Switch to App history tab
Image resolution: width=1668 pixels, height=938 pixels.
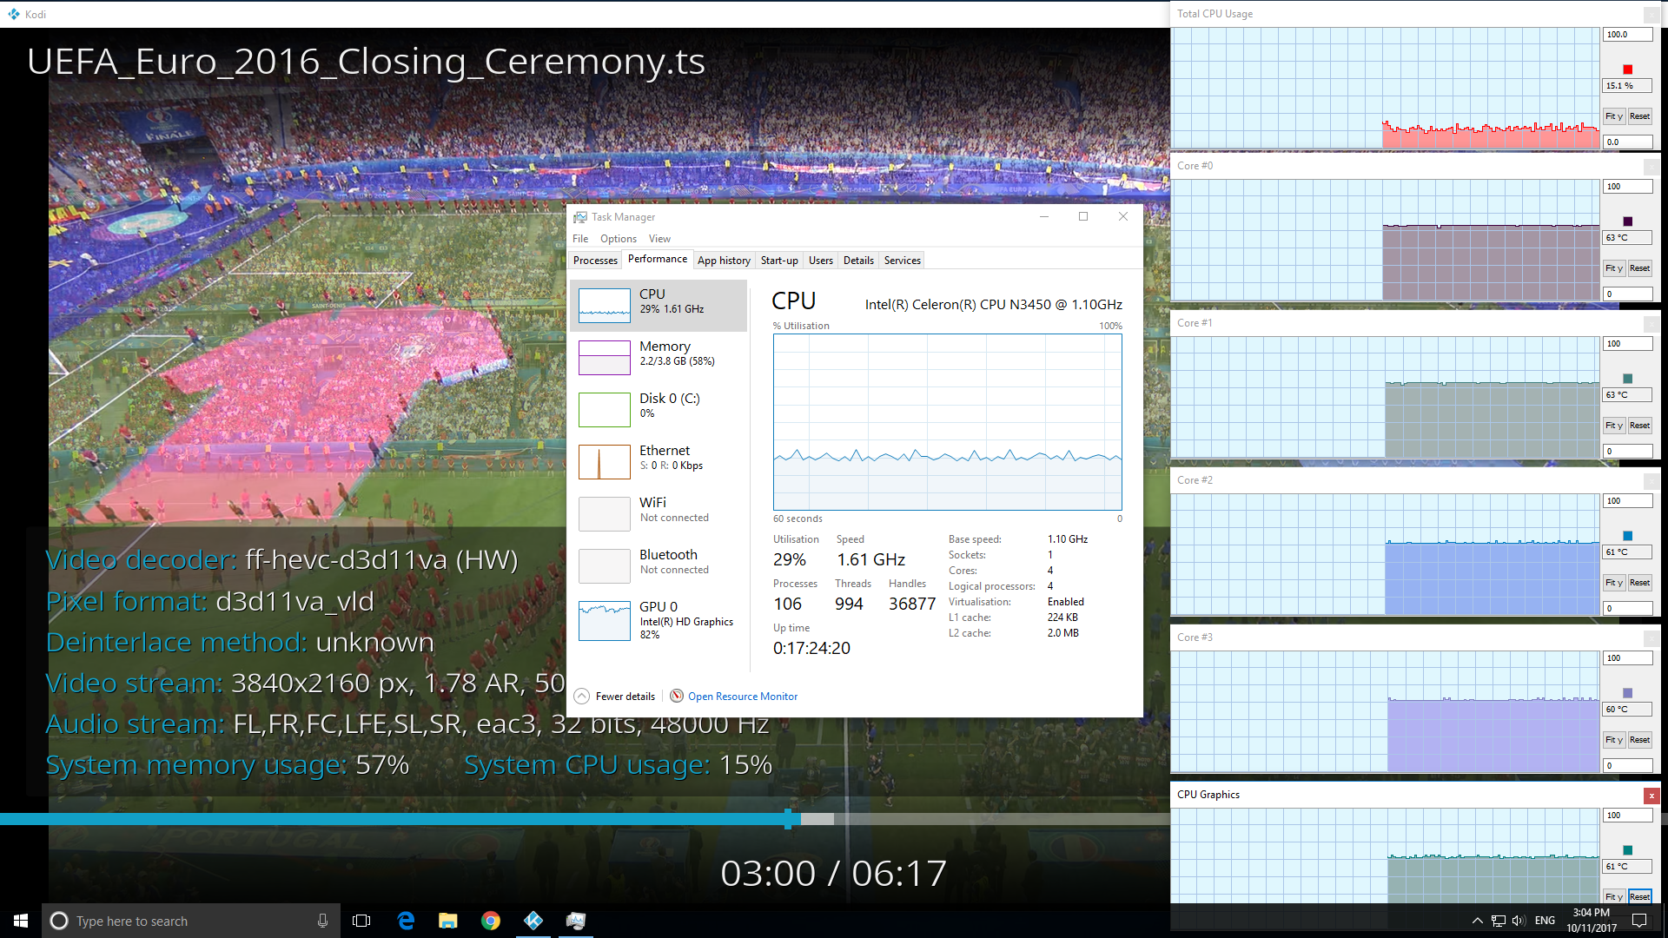tap(724, 261)
